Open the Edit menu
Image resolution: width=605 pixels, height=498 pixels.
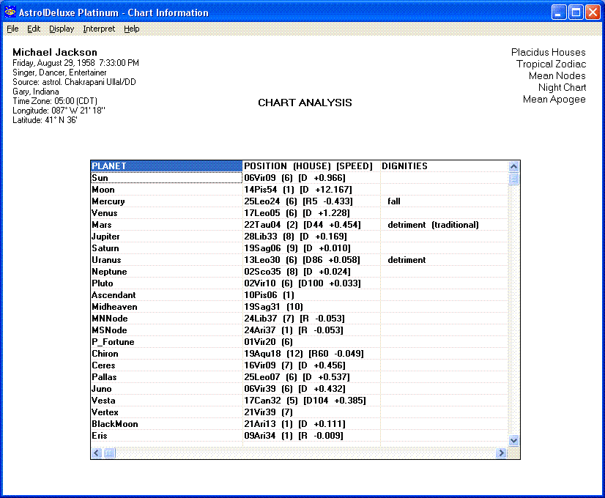click(x=34, y=29)
